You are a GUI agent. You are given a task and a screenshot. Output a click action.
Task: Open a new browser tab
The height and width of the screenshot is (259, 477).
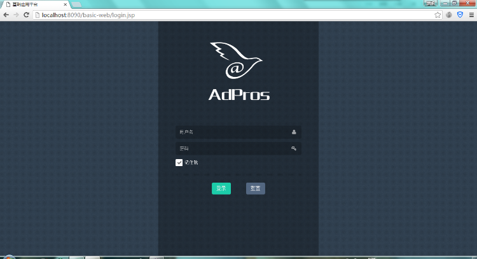(76, 4)
